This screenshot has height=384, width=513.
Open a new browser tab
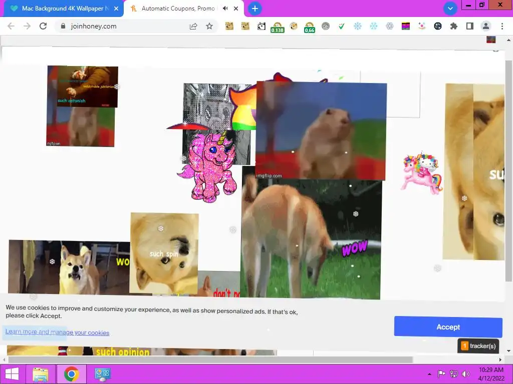255,8
